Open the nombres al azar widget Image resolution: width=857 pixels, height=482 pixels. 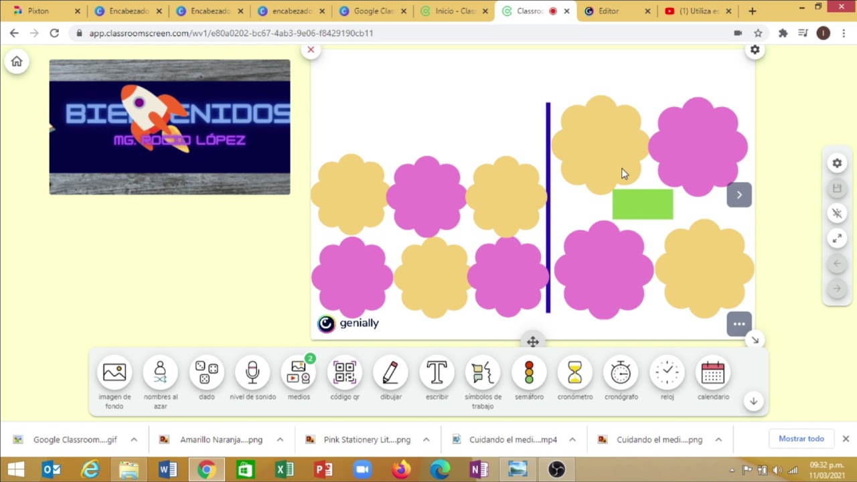coord(160,372)
